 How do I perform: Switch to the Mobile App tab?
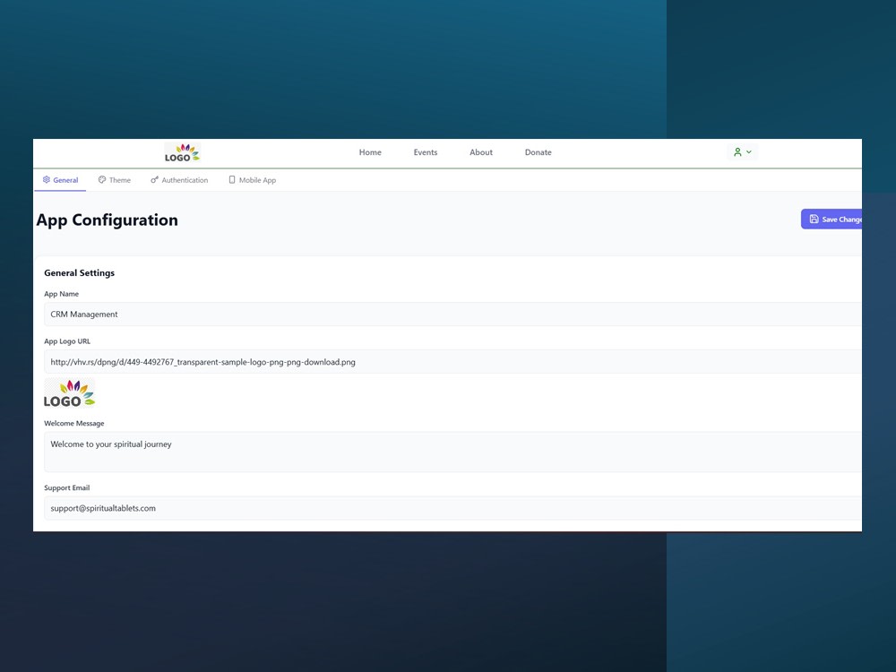(252, 180)
